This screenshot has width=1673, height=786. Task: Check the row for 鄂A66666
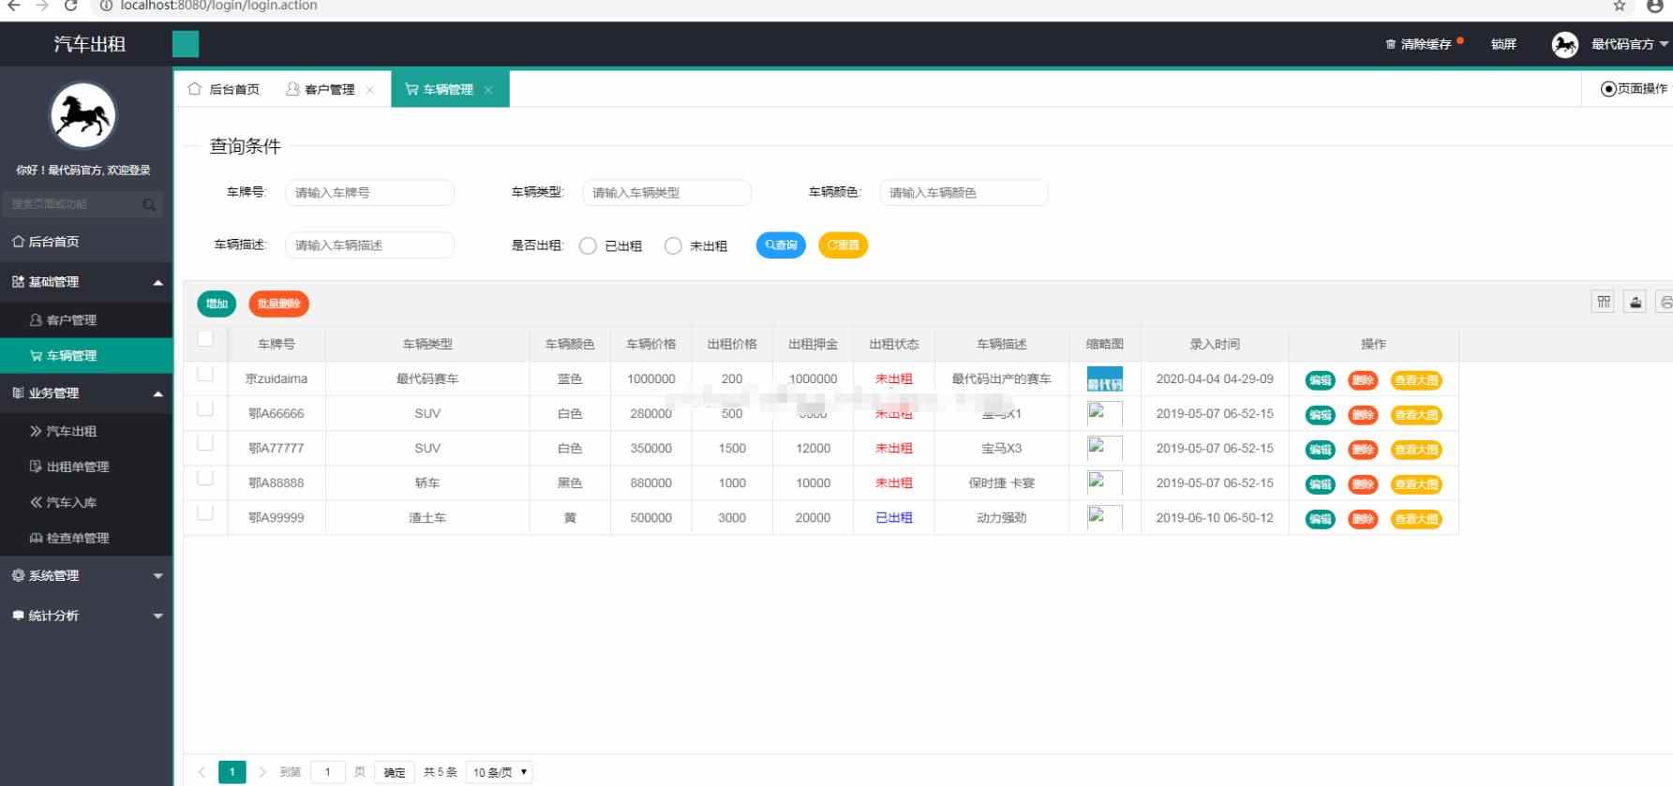(x=205, y=408)
